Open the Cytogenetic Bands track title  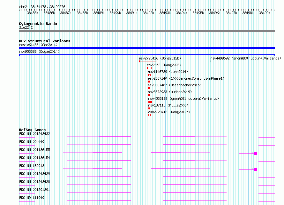tap(38, 24)
